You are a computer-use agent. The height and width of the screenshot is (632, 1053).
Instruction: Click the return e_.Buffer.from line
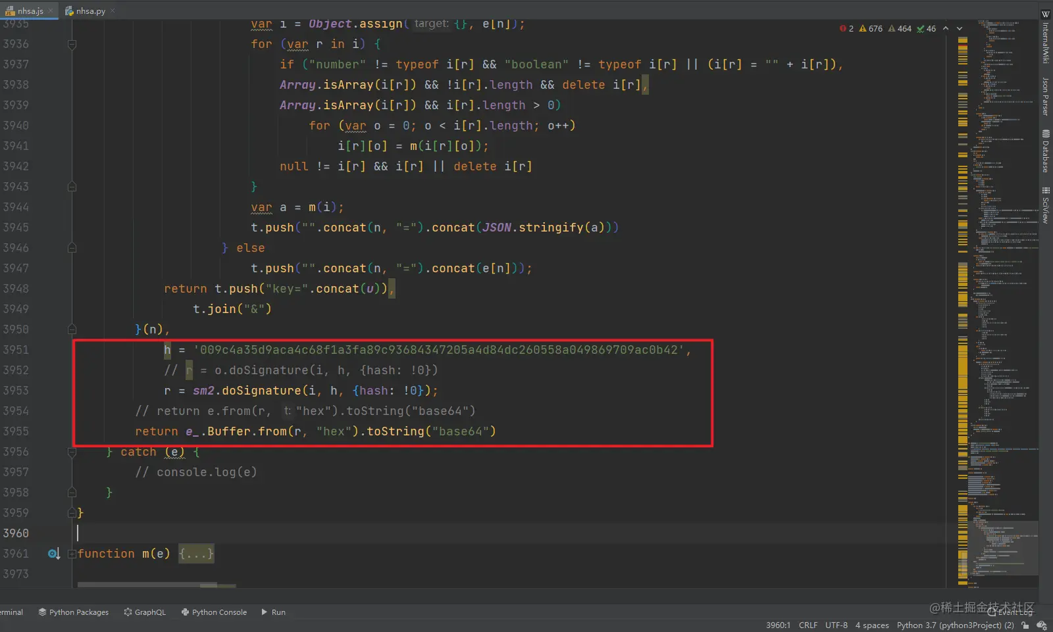pyautogui.click(x=315, y=431)
